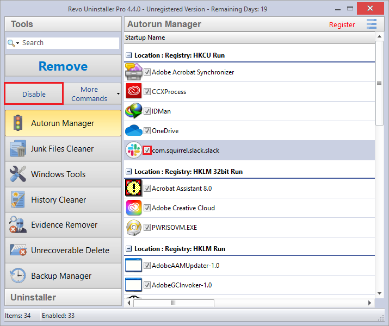Click the OneDrive cloud icon

point(134,130)
